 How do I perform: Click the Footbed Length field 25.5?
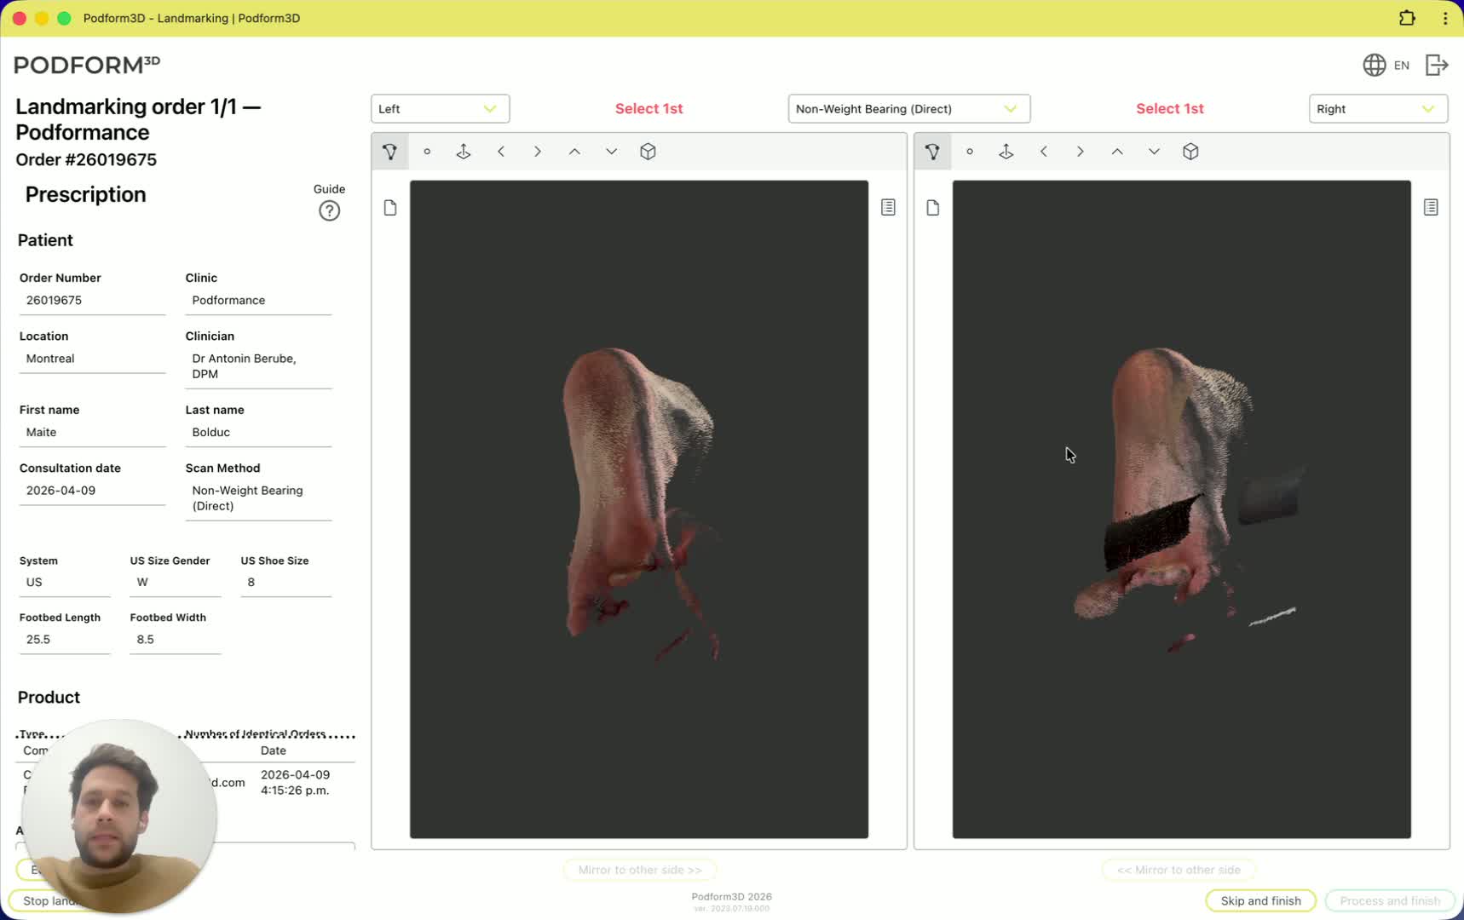tap(65, 640)
